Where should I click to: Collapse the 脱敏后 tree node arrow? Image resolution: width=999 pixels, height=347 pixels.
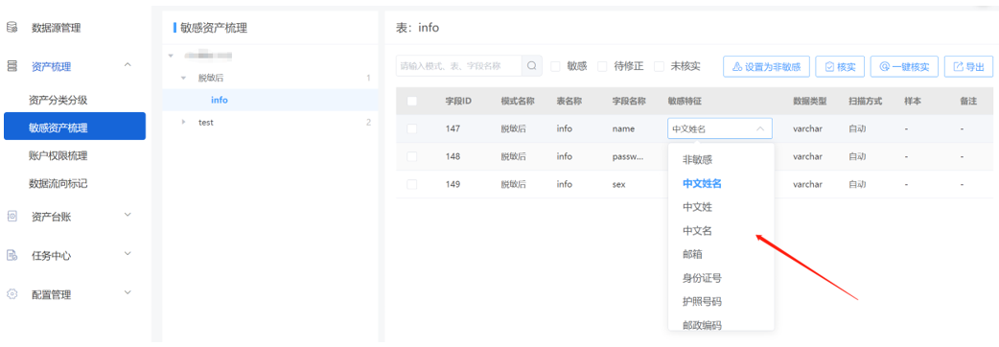183,79
